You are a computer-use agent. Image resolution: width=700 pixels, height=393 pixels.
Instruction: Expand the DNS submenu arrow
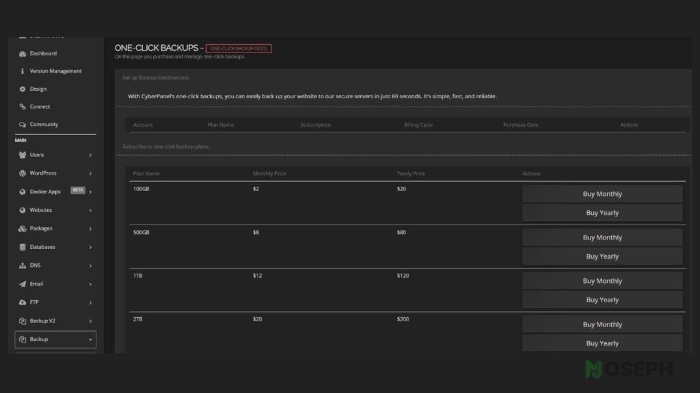coord(90,265)
